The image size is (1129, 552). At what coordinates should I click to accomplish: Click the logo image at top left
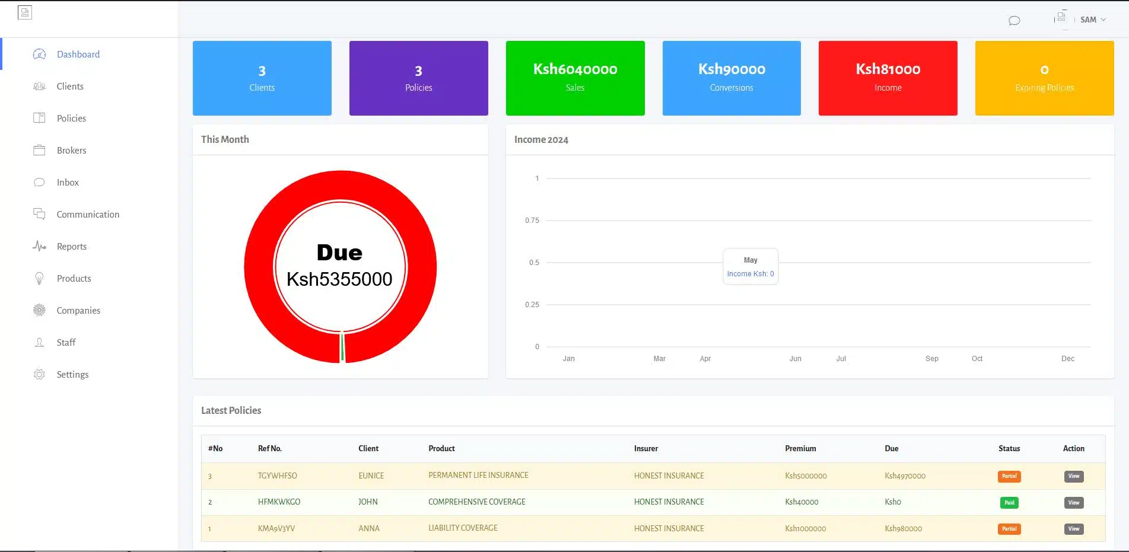coord(25,12)
